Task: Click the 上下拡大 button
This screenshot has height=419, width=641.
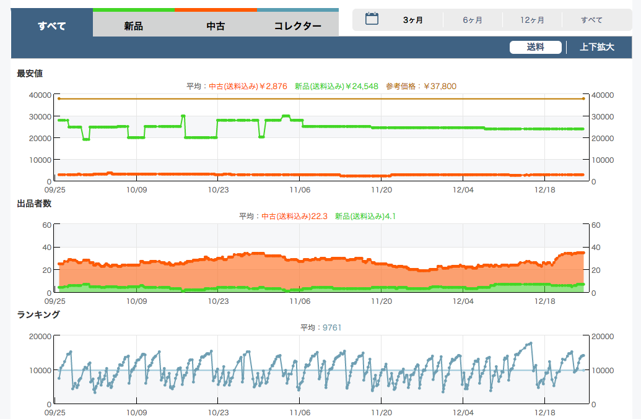Action: point(596,47)
